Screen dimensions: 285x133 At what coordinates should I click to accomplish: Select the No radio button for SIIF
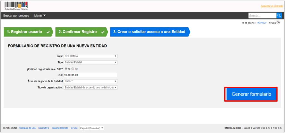click(73, 69)
